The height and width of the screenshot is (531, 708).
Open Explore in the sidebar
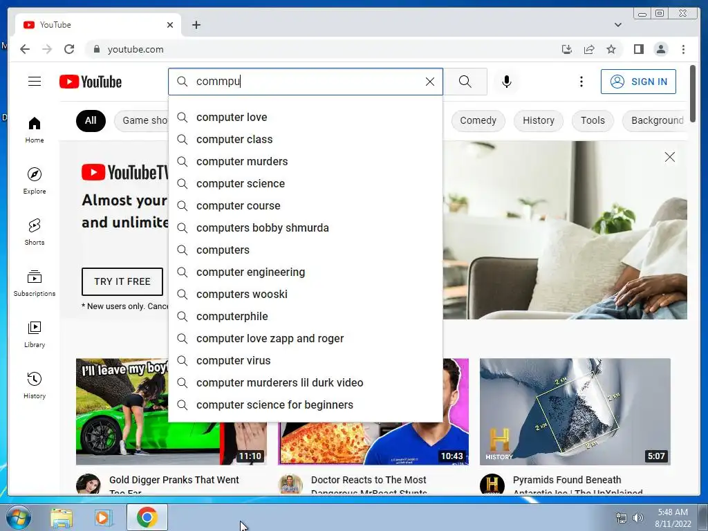(35, 180)
